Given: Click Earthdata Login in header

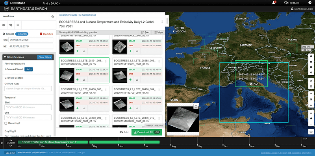Looking at the screenshot, I should coord(302,9).
